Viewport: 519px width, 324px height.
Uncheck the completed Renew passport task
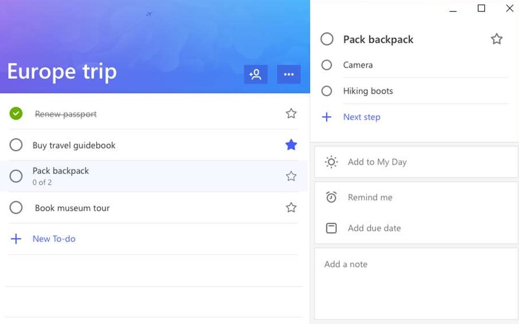[16, 114]
